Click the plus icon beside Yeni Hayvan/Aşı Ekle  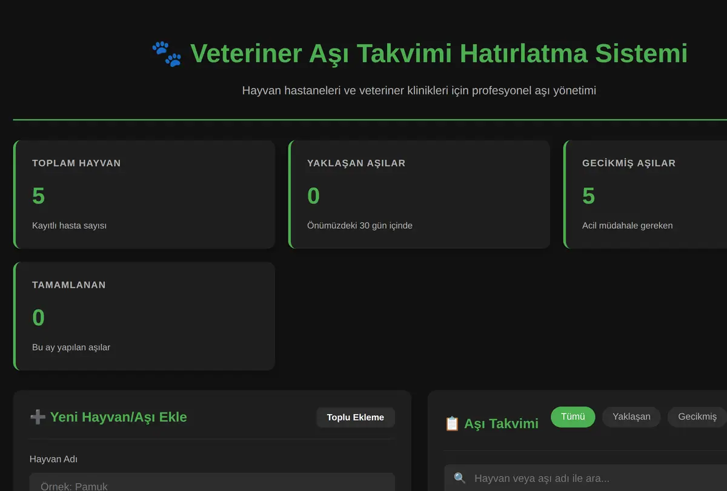tap(38, 417)
